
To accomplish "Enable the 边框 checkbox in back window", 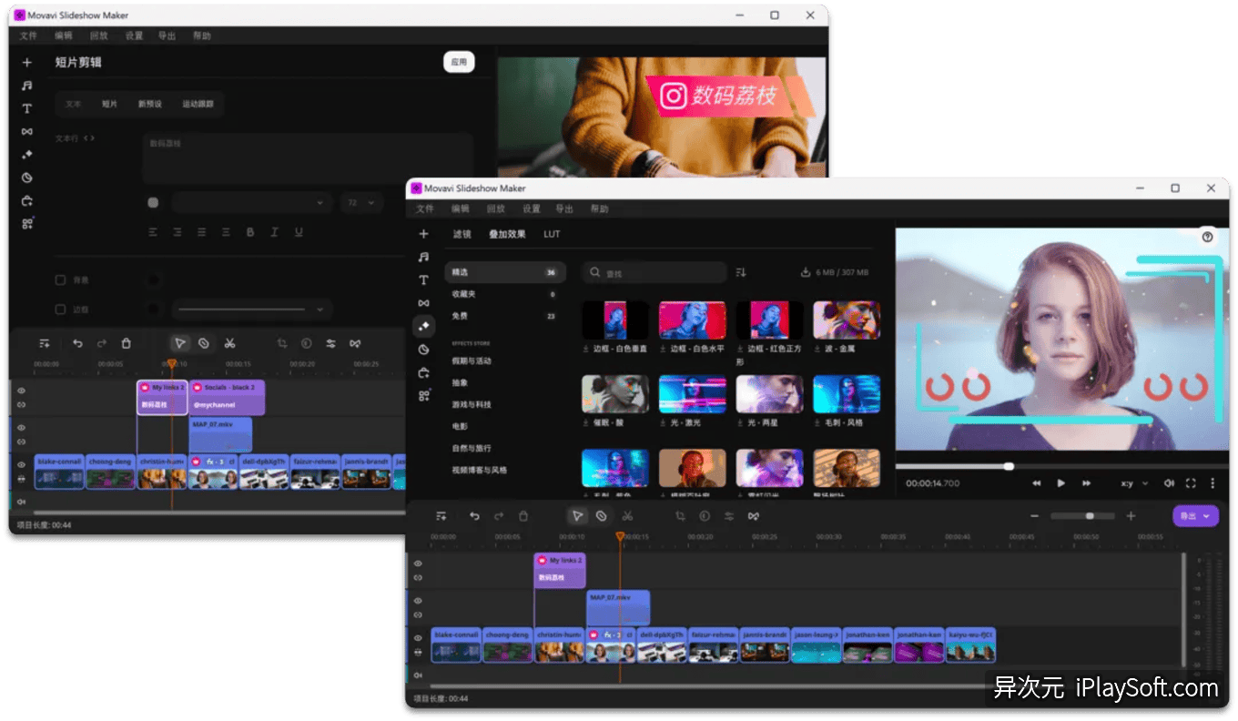I will pyautogui.click(x=61, y=310).
